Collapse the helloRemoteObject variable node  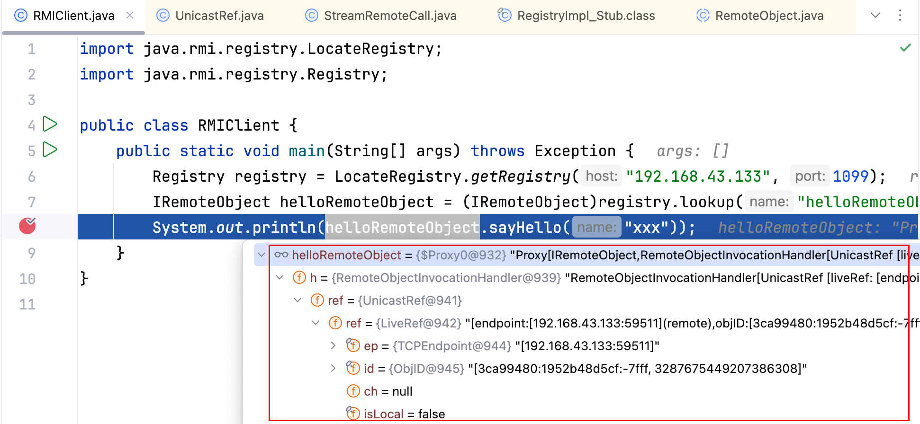(262, 255)
